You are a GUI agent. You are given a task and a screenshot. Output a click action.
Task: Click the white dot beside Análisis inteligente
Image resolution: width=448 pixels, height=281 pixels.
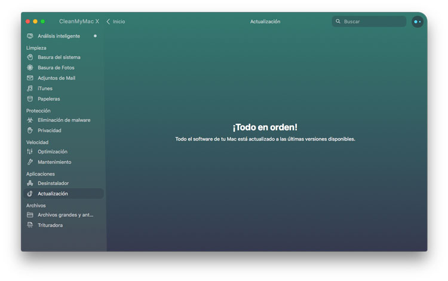click(x=95, y=36)
